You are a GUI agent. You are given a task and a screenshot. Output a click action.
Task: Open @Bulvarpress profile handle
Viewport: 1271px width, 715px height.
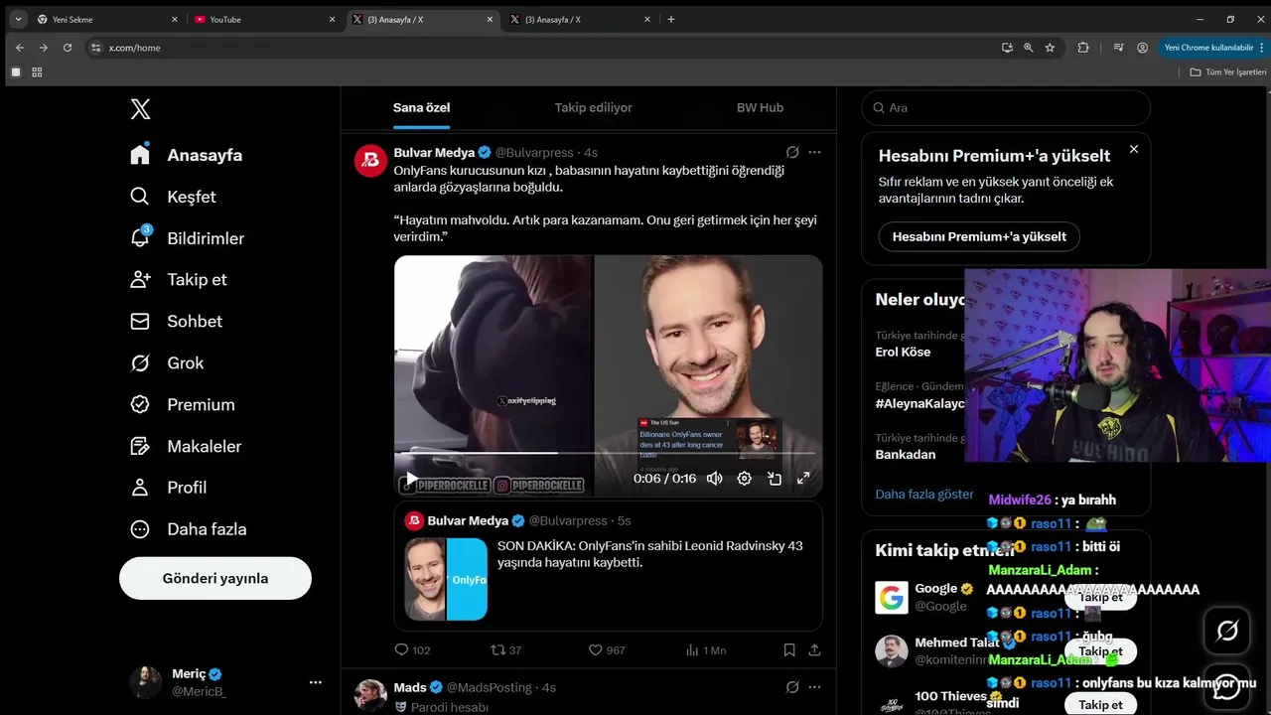pyautogui.click(x=534, y=152)
